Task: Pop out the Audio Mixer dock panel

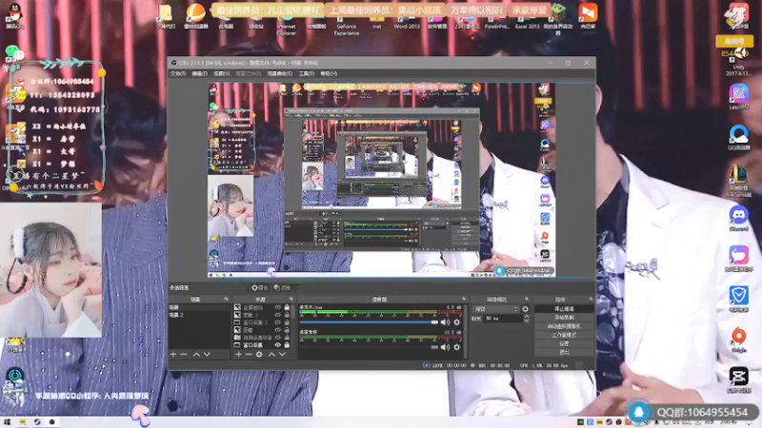Action: (x=464, y=300)
